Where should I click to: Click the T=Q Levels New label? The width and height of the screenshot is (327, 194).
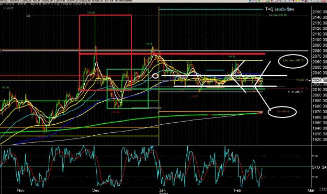(279, 9)
